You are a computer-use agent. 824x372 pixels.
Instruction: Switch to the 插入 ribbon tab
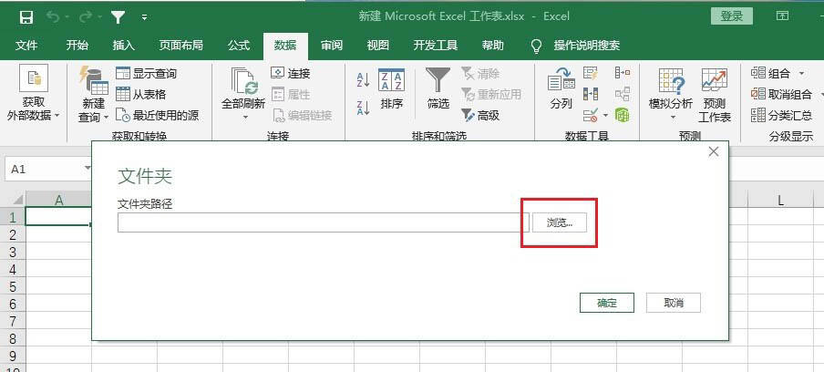[x=123, y=46]
